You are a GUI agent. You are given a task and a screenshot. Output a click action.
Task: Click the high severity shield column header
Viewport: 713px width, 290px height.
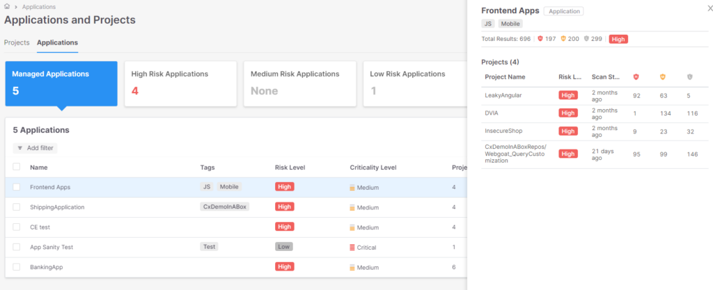click(636, 77)
